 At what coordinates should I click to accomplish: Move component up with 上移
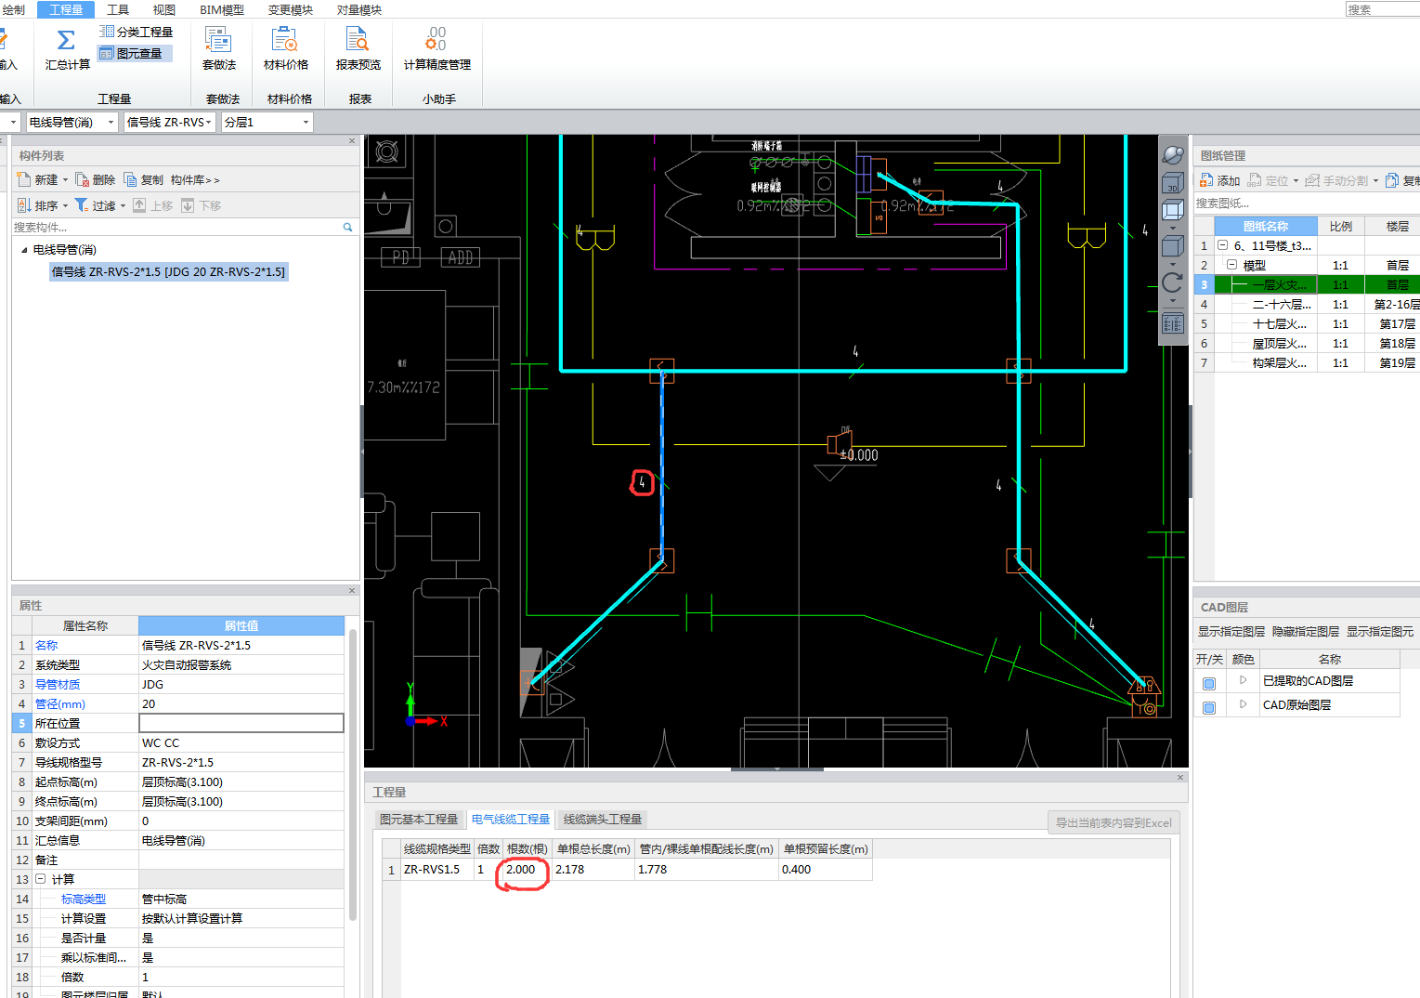pos(153,205)
